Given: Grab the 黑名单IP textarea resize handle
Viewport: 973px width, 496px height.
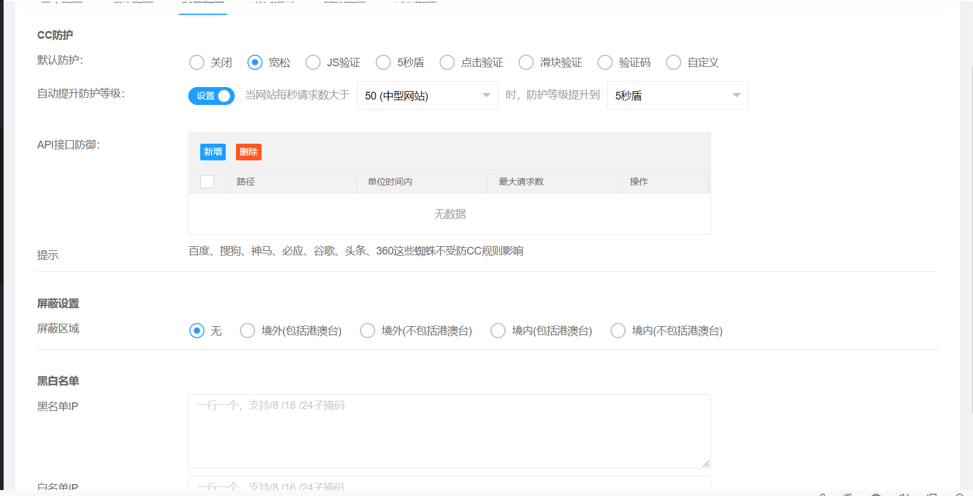Looking at the screenshot, I should pyautogui.click(x=706, y=464).
